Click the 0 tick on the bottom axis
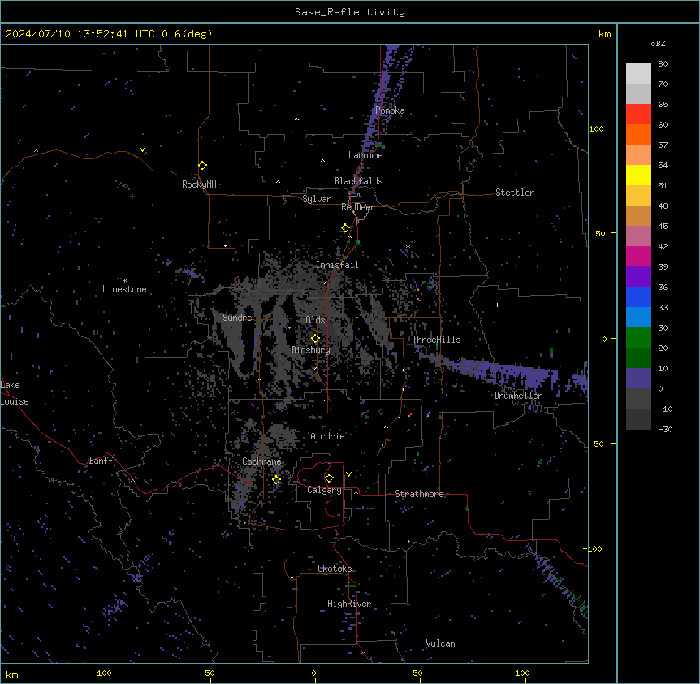The height and width of the screenshot is (684, 700). 313,673
